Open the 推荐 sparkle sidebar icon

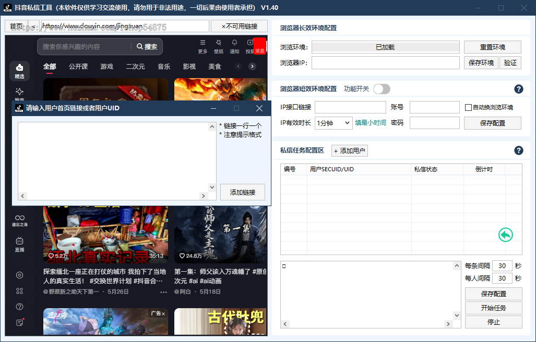tap(19, 93)
